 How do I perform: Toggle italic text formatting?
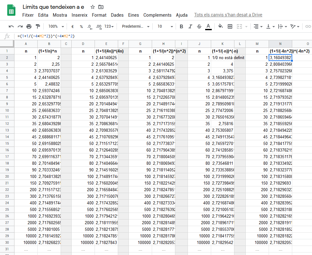[x=190, y=26]
